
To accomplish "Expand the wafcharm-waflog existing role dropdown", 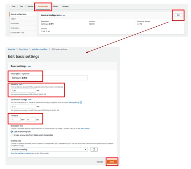I will pos(49,149).
